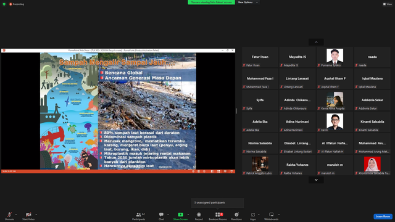The width and height of the screenshot is (395, 222).
Task: Click PowerPoint Reading view icon in status bar
Action: 225,171
